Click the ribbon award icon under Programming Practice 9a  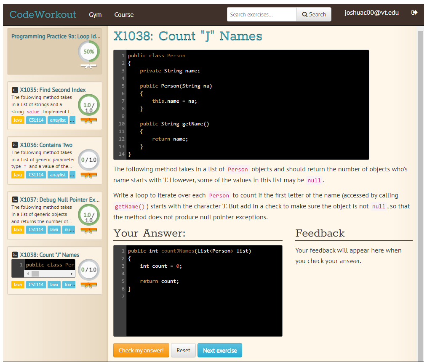click(x=88, y=66)
